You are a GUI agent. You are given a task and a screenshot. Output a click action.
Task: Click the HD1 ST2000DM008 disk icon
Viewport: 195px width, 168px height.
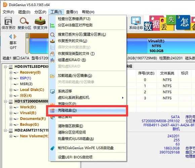(11, 101)
